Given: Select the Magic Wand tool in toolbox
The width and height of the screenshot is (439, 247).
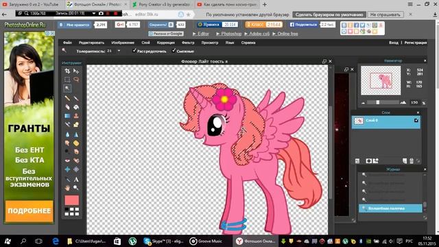Looking at the screenshot, I should 67,89.
